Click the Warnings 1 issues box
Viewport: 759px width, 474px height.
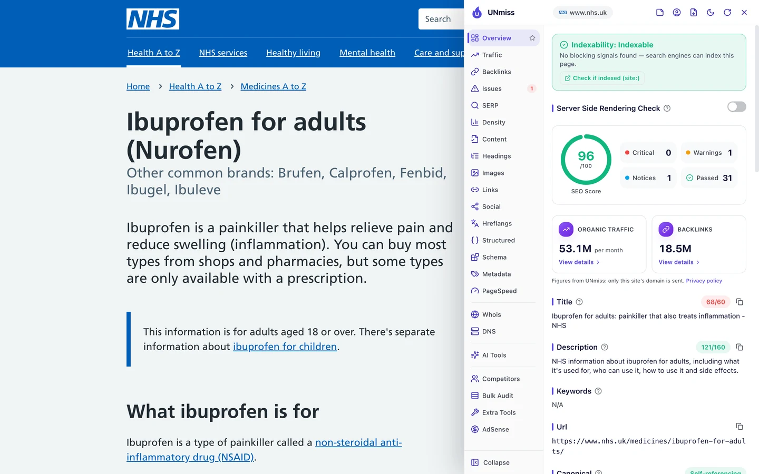709,153
